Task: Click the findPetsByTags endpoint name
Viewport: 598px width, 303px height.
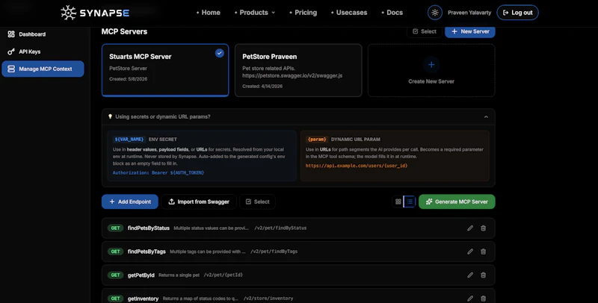Action: tap(147, 252)
